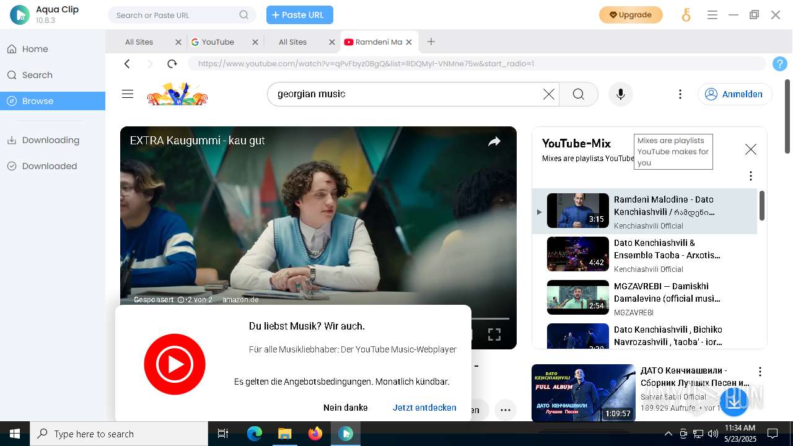Click the share arrow on video
Viewport: 793px width, 446px height.
coord(494,141)
